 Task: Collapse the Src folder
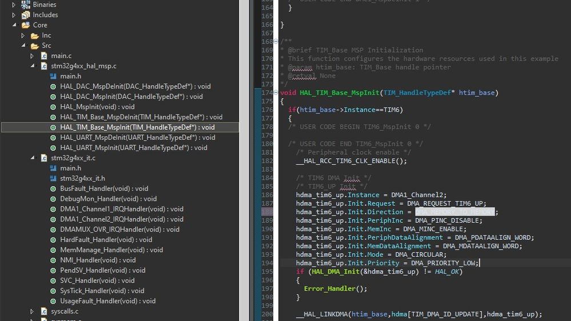(x=23, y=45)
